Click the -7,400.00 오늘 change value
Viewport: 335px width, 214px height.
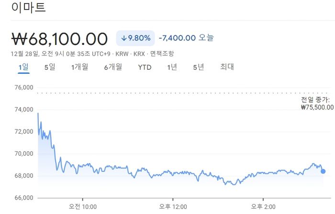click(x=186, y=38)
